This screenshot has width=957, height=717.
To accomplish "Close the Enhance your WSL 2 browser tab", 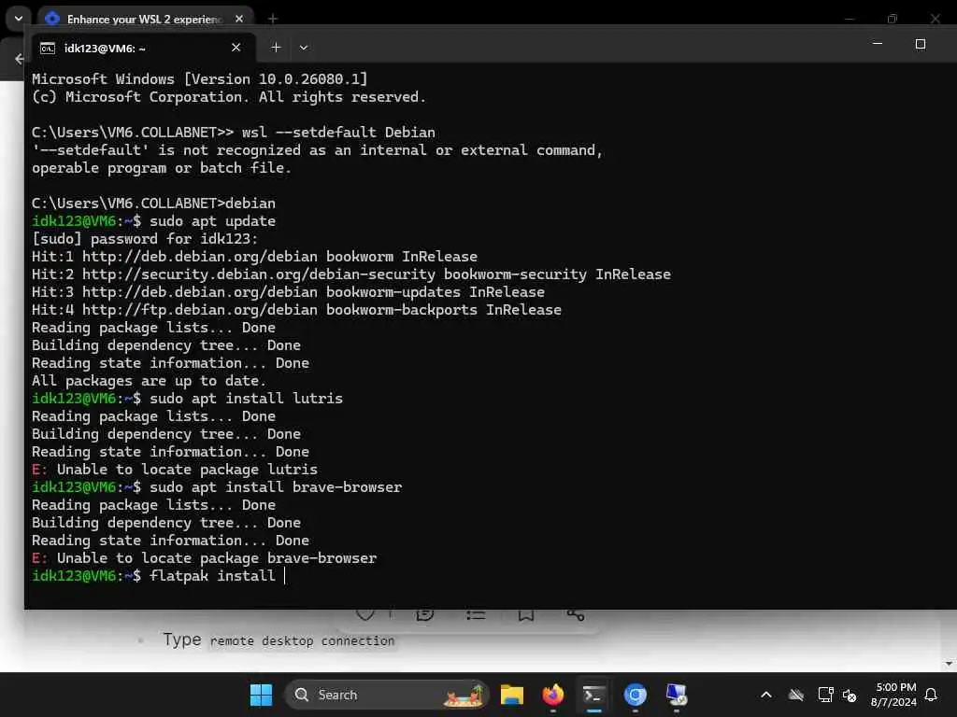I will pyautogui.click(x=239, y=19).
